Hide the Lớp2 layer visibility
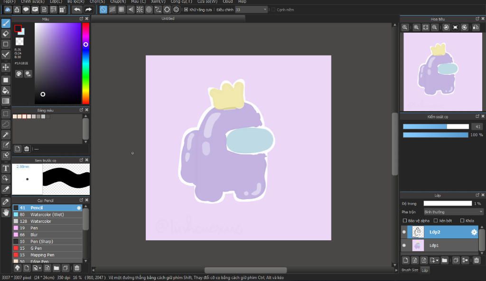 [404, 232]
